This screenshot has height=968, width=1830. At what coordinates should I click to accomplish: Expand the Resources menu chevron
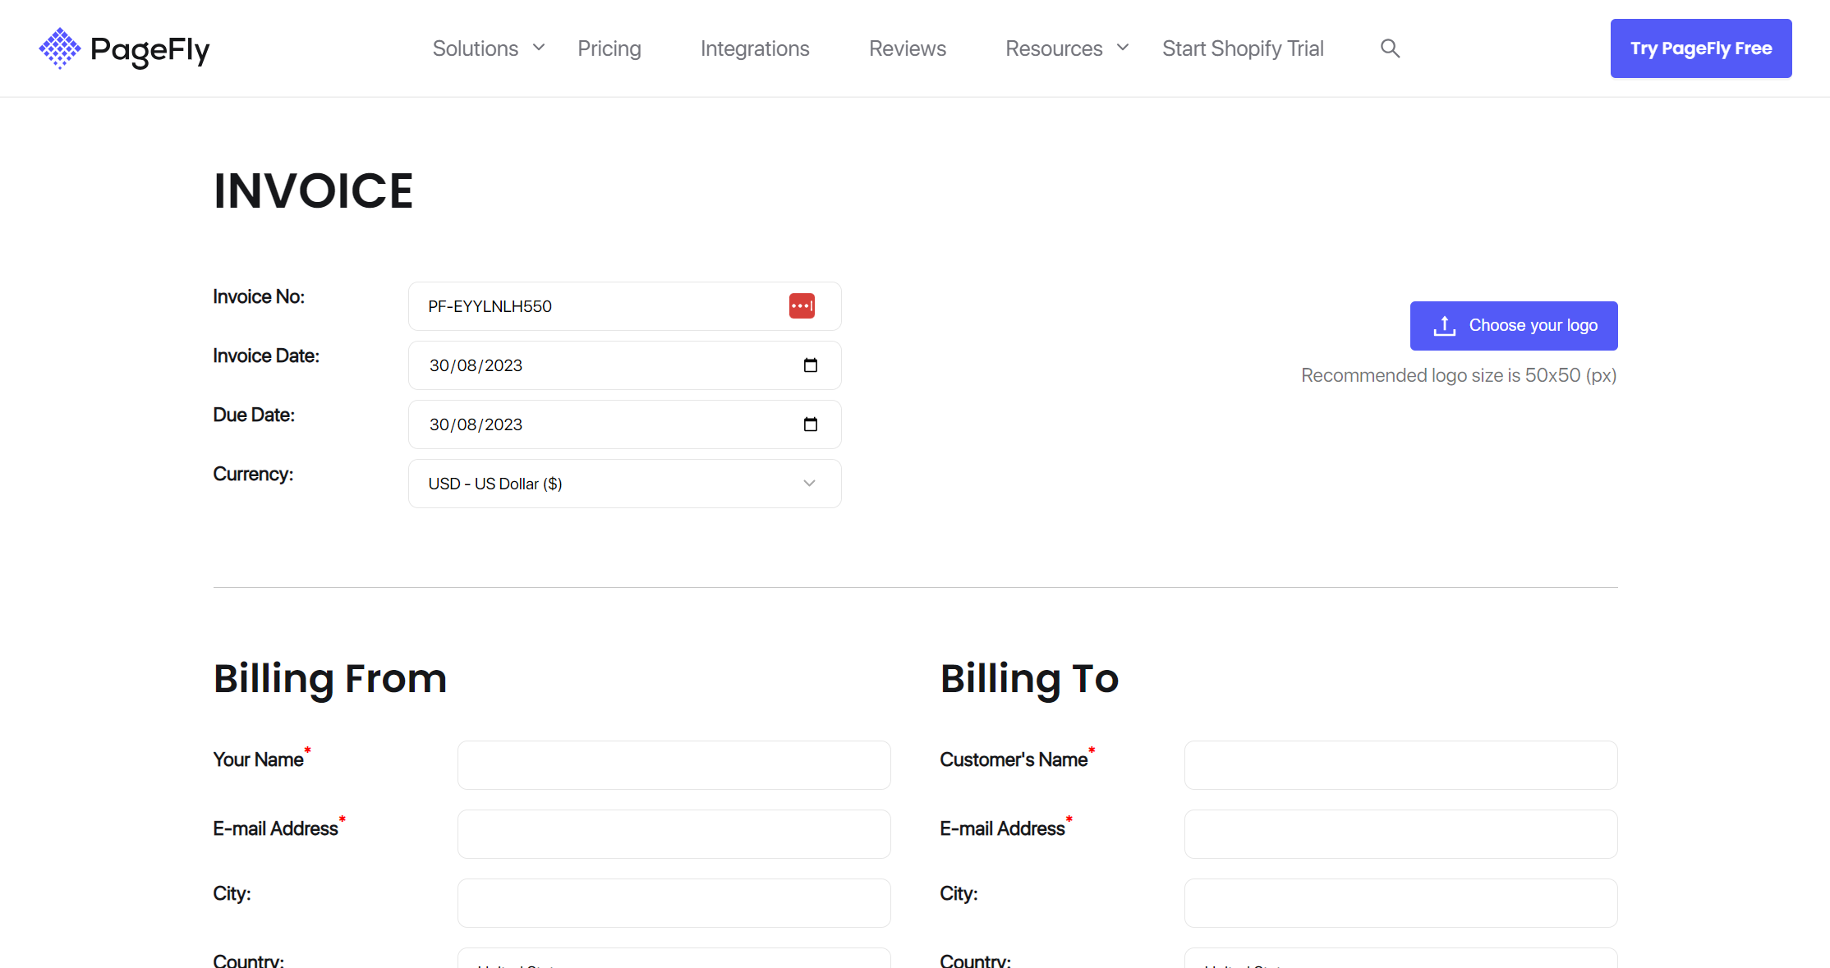click(x=1123, y=48)
